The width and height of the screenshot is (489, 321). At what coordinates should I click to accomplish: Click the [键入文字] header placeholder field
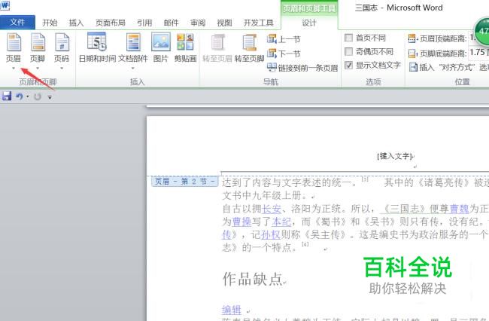tap(394, 156)
